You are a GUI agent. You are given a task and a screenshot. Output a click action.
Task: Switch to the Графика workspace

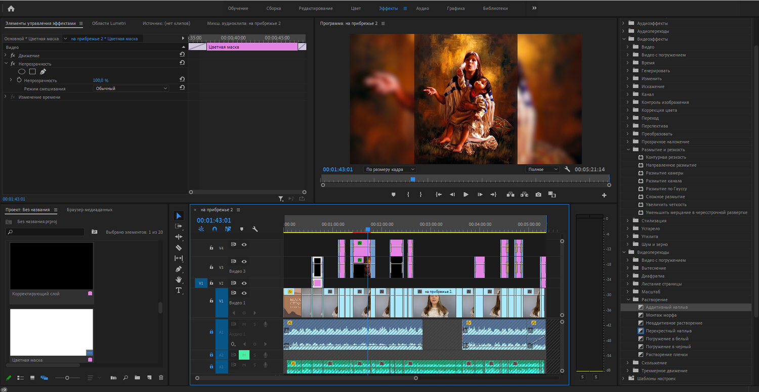tap(456, 9)
